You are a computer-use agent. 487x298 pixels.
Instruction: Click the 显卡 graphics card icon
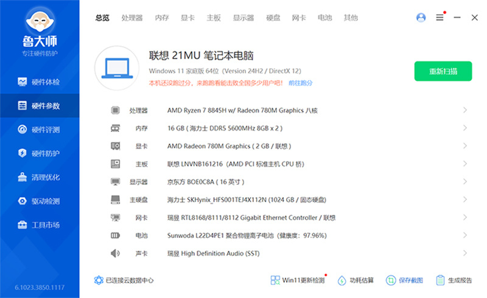pyautogui.click(x=115, y=146)
